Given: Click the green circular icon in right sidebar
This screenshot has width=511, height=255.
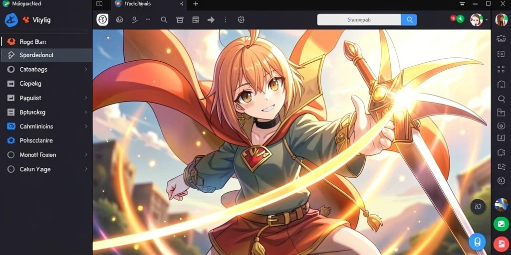Looking at the screenshot, I should (501, 224).
